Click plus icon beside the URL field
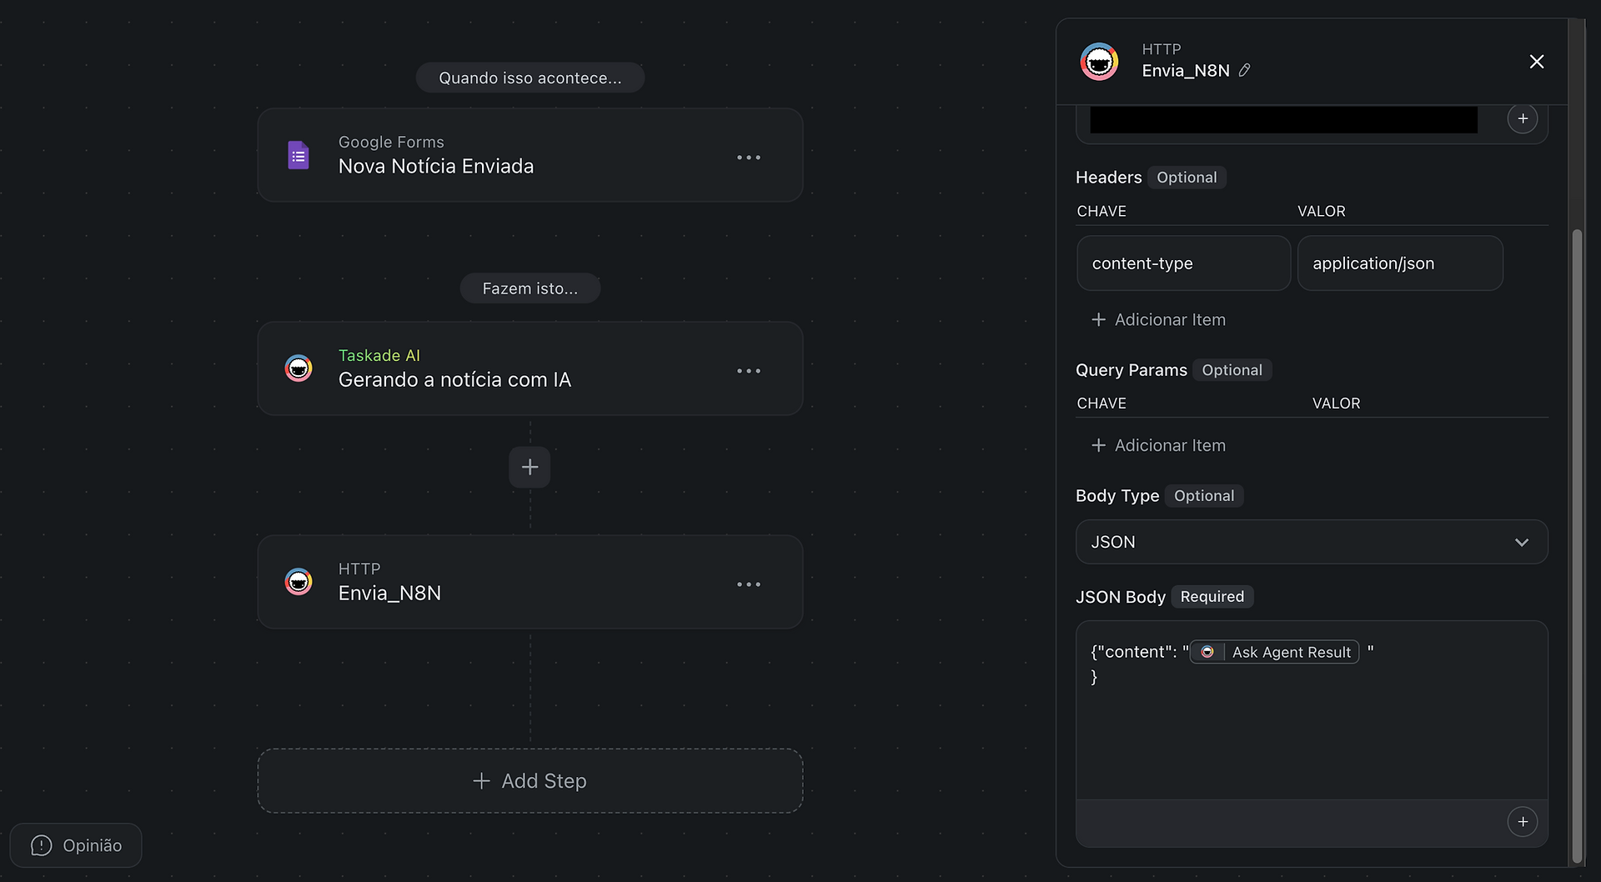This screenshot has width=1601, height=882. coord(1523,118)
